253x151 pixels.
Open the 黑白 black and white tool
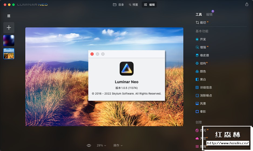coord(201,79)
